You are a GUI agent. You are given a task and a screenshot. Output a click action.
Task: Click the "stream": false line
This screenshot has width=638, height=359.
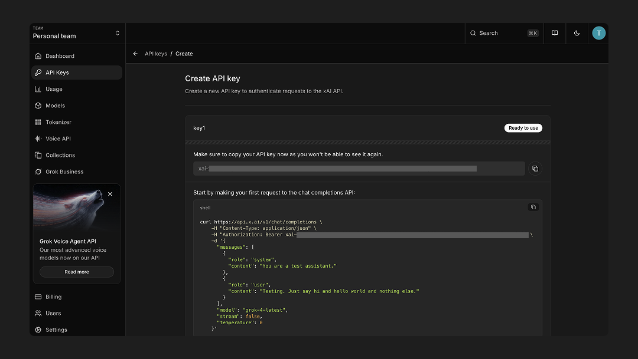239,317
